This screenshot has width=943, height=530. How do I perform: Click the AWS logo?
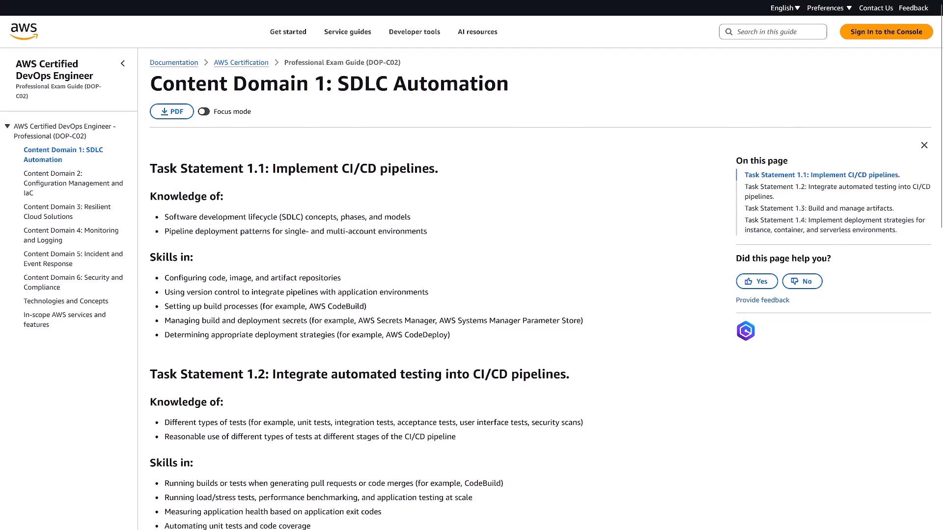[24, 31]
